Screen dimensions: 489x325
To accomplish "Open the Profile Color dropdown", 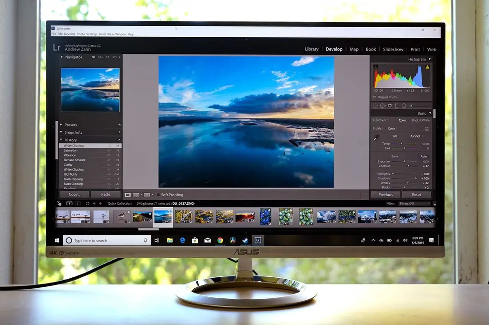I will pyautogui.click(x=393, y=128).
